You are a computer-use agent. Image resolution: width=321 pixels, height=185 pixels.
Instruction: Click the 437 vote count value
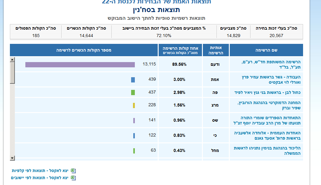pos(152,92)
